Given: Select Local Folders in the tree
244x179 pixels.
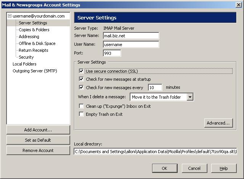Looking at the screenshot, I should [24, 64].
